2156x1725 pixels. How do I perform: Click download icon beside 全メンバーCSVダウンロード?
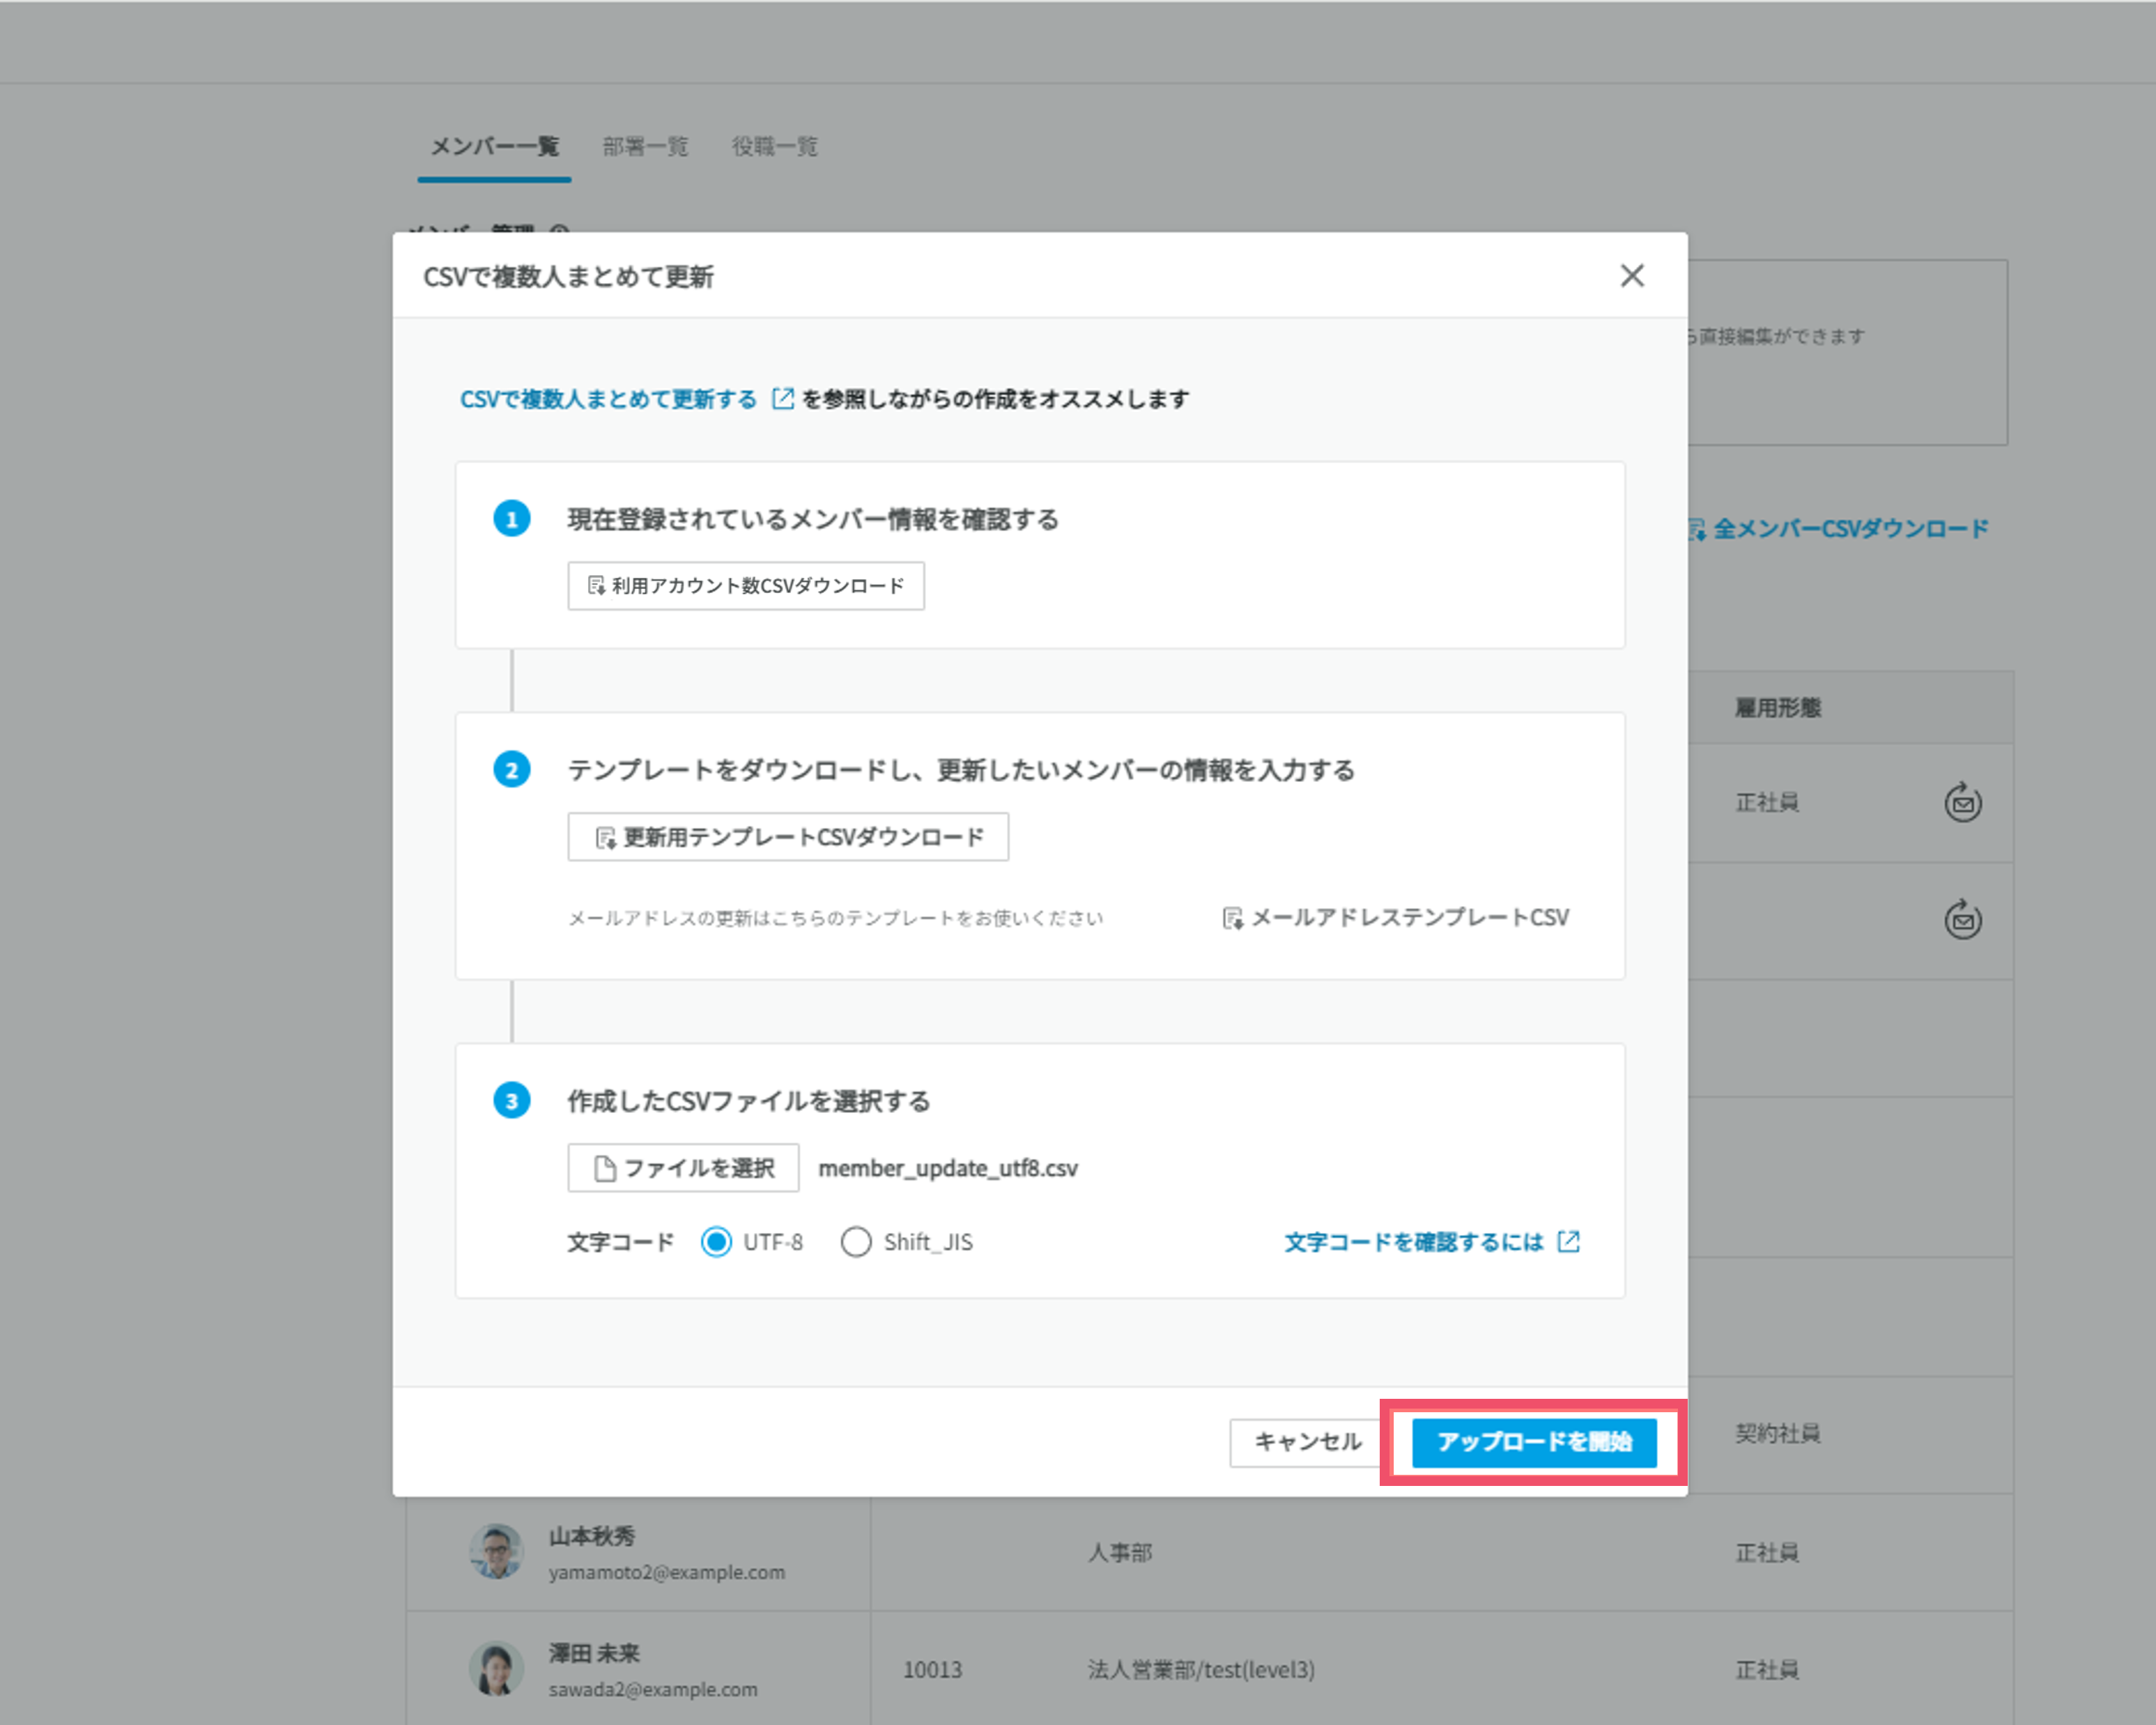pyautogui.click(x=1698, y=530)
